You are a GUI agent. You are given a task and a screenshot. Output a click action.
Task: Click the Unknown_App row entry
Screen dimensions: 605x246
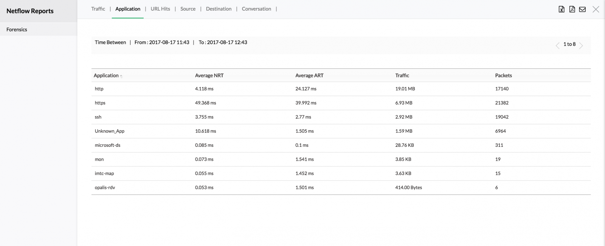coord(110,131)
